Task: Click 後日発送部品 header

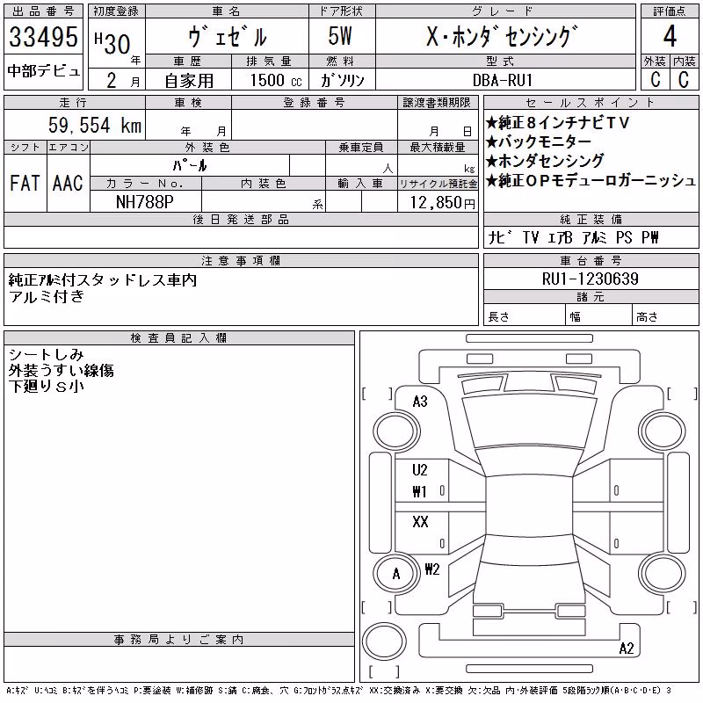Action: [241, 219]
